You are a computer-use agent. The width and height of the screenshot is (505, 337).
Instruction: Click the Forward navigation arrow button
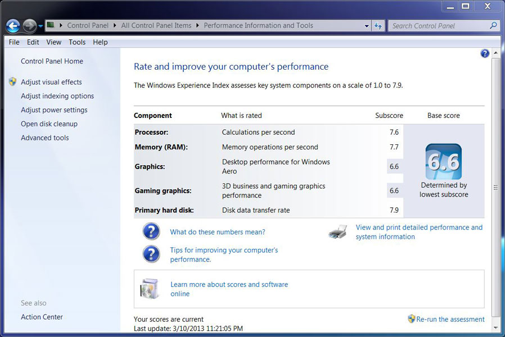coord(29,26)
